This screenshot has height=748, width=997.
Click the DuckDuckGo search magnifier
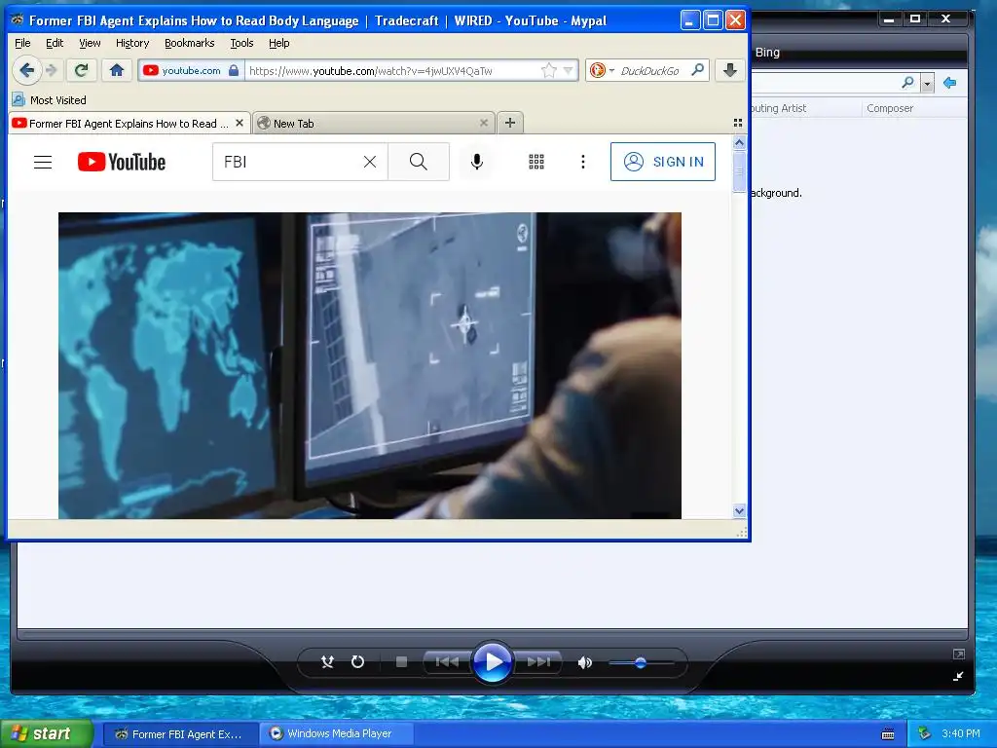coord(697,70)
